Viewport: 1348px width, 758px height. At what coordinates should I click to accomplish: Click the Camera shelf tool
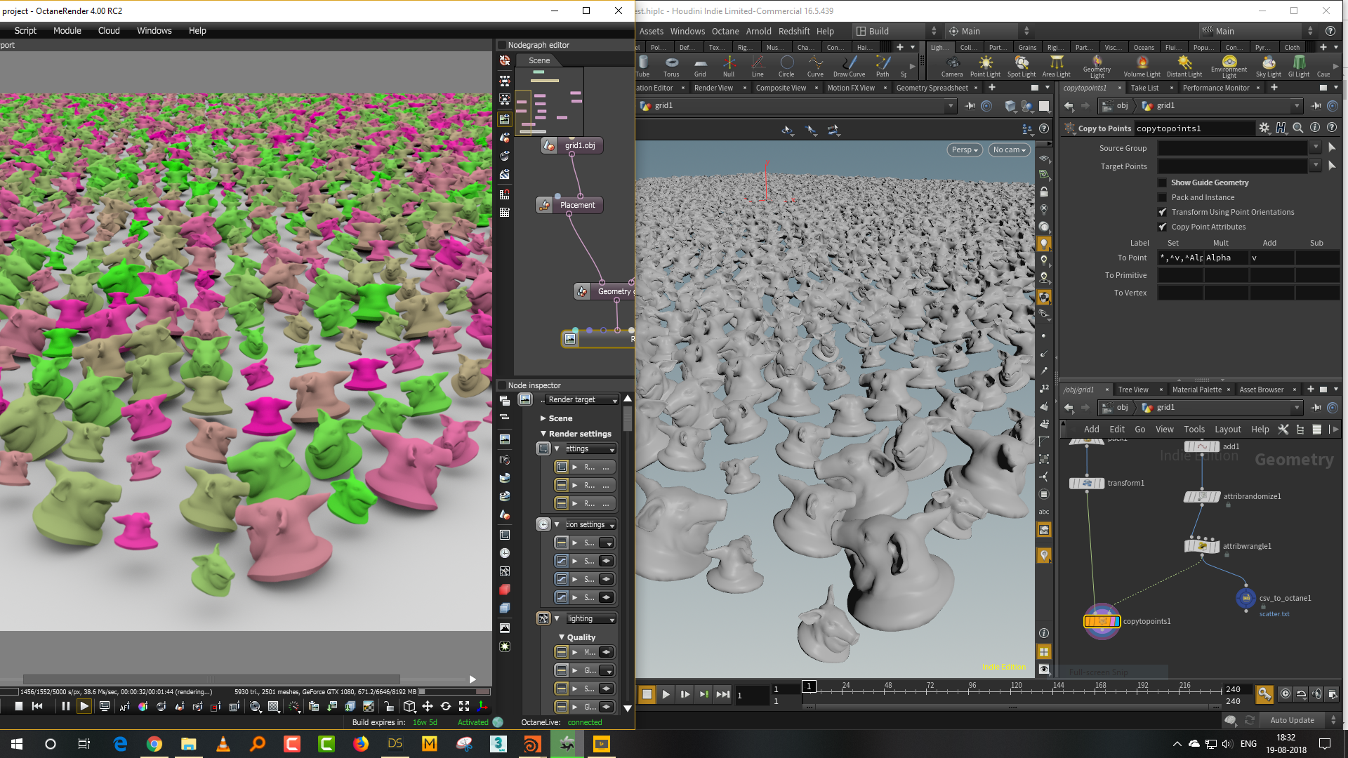[x=952, y=66]
